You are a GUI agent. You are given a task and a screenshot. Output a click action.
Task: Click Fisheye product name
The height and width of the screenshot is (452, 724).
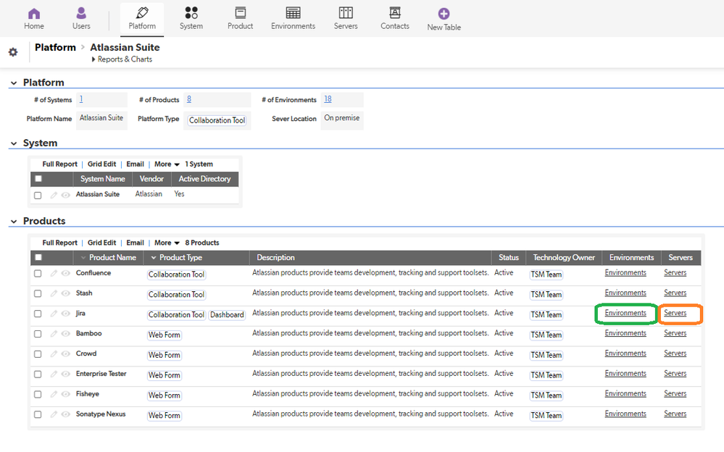[x=88, y=394]
